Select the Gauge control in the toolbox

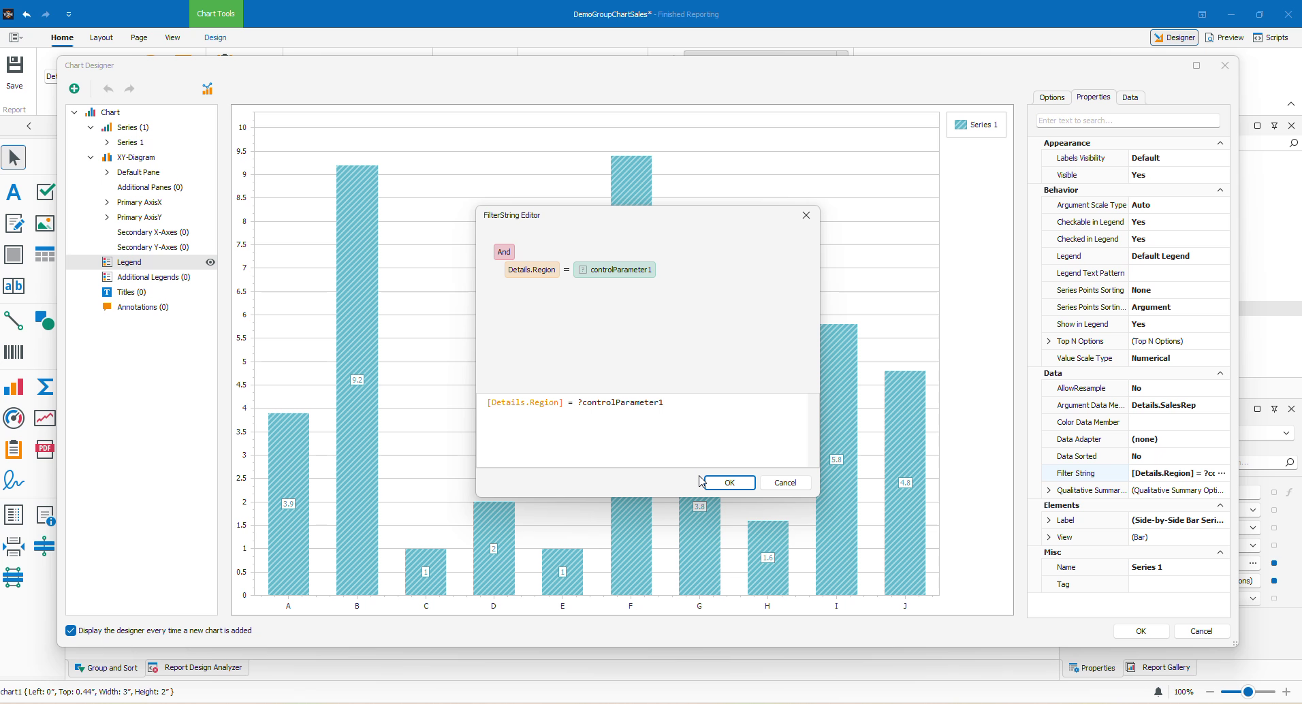14,418
